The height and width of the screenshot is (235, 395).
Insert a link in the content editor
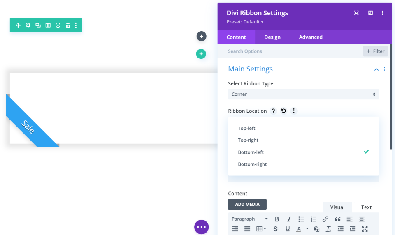[x=325, y=219]
